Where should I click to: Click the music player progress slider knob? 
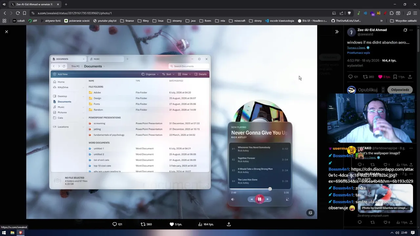click(x=270, y=189)
